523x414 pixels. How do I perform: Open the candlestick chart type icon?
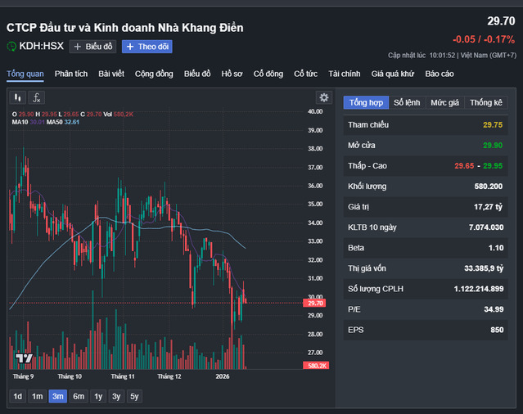(x=18, y=97)
